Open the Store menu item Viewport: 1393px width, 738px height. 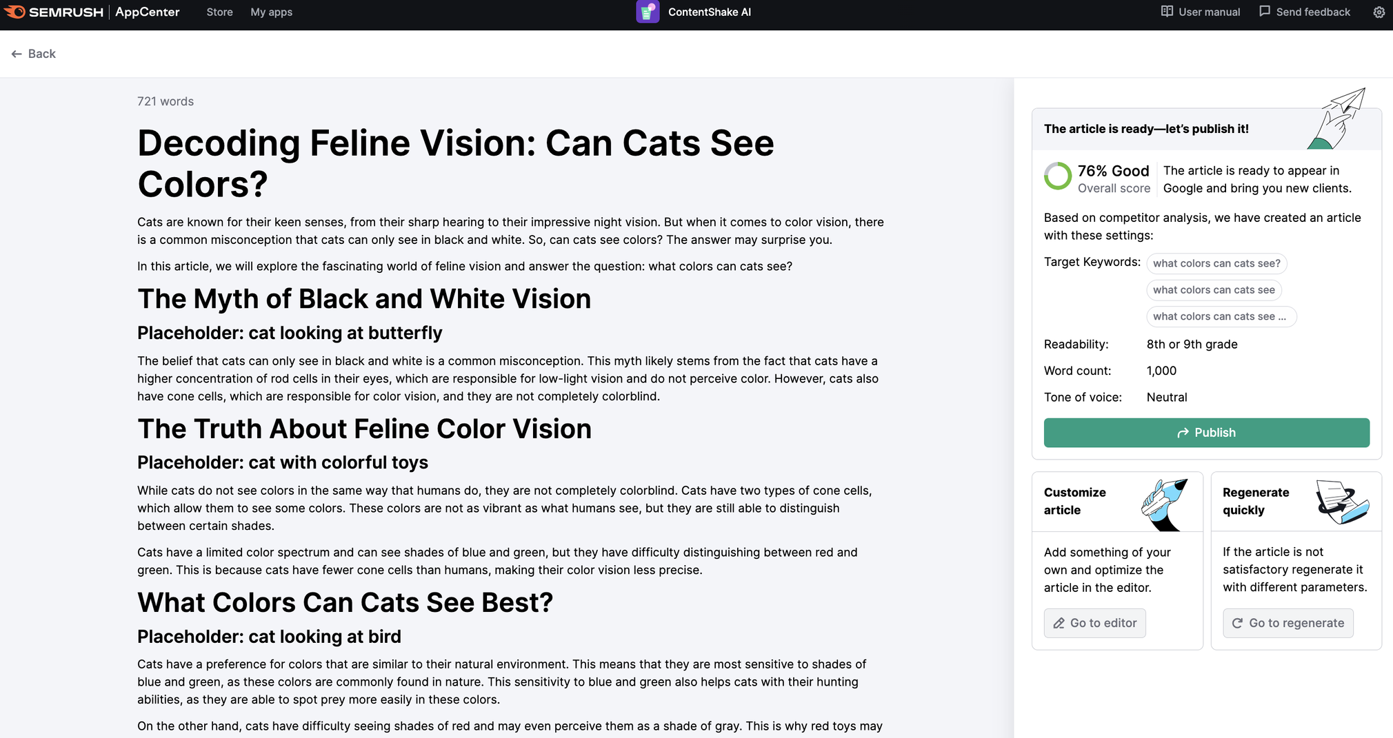pos(219,12)
